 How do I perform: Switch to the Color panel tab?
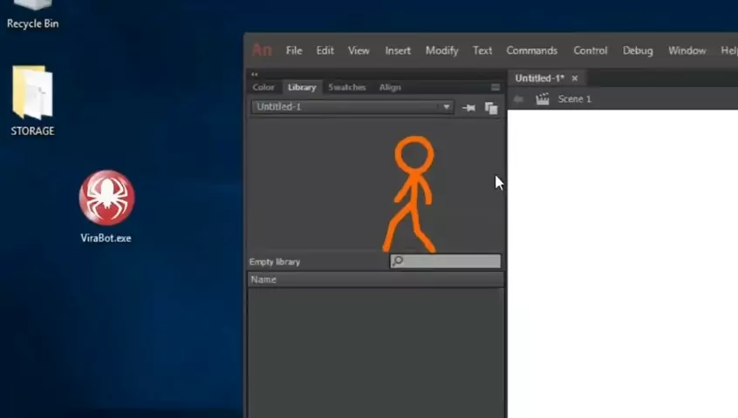coord(263,87)
